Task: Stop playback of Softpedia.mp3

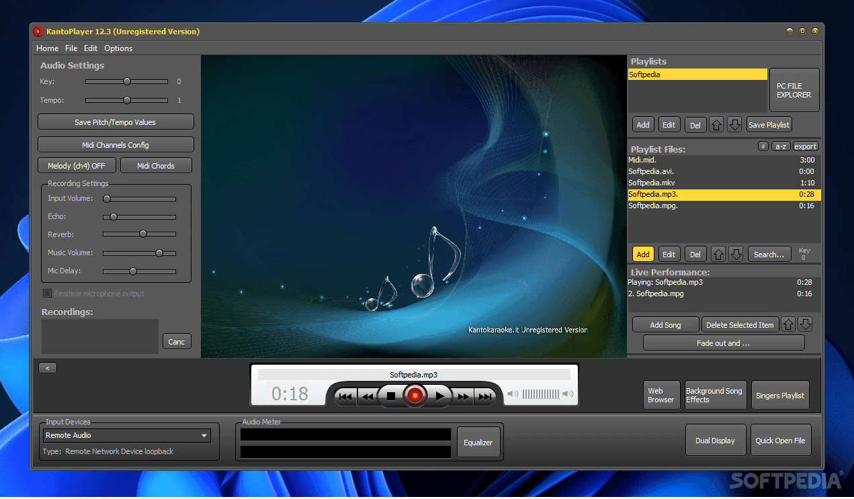Action: point(391,396)
